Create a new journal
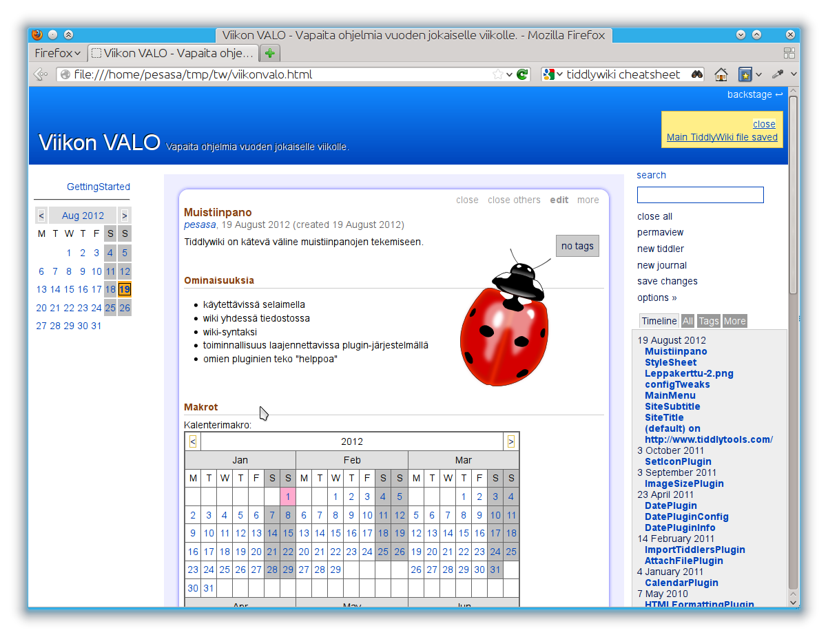The width and height of the screenshot is (828, 637). 662,265
